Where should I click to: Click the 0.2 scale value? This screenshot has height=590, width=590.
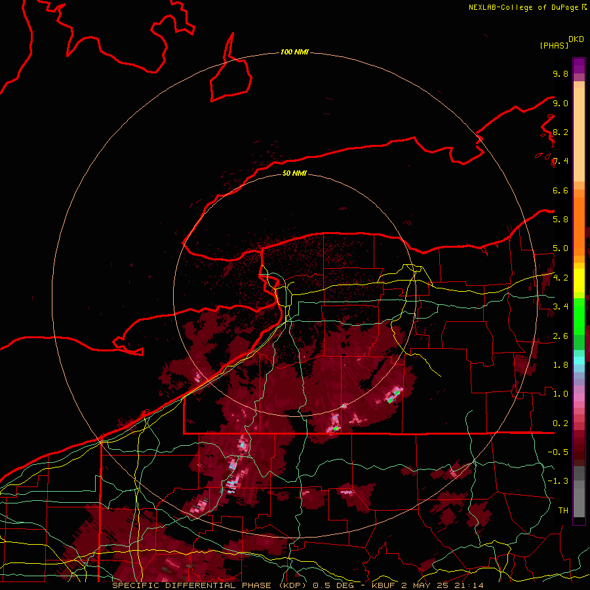tap(560, 423)
